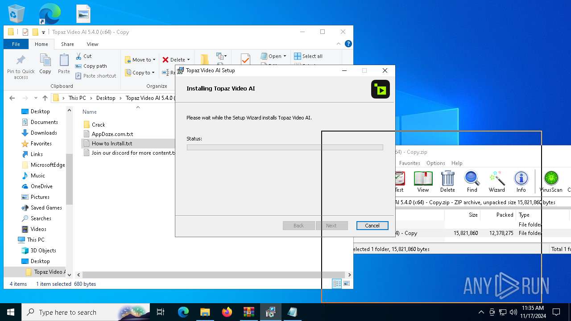Click the WinRAR Info icon

tap(521, 182)
